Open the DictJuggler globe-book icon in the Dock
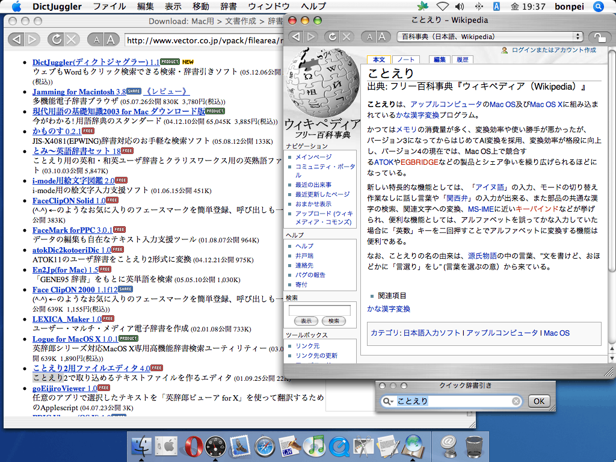This screenshot has width=616, height=462. pyautogui.click(x=413, y=447)
